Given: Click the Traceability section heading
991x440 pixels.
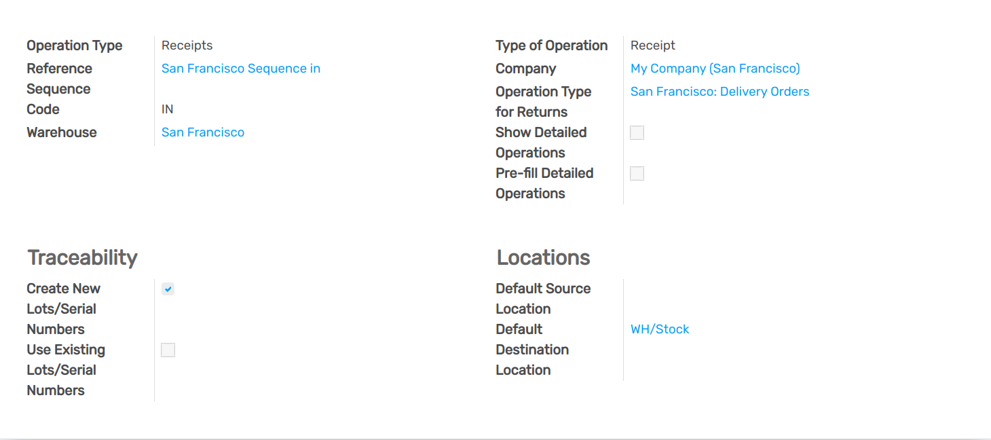Looking at the screenshot, I should [x=82, y=258].
